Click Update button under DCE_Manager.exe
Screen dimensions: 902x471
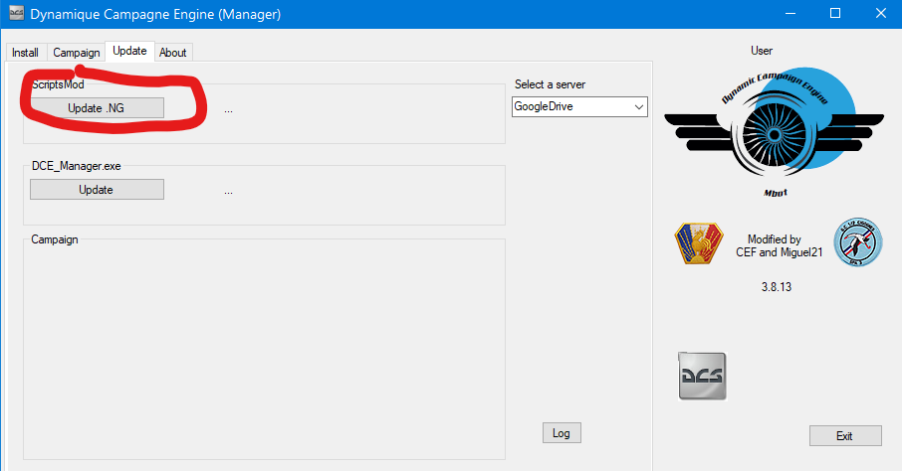coord(97,190)
